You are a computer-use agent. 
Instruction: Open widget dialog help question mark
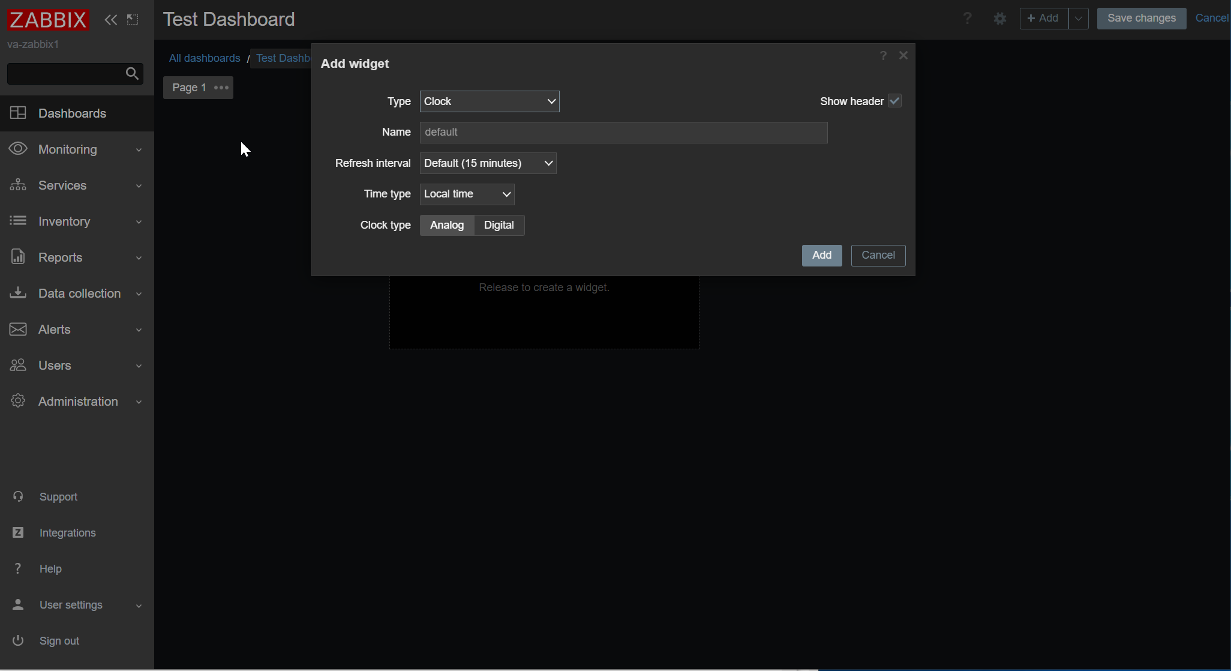(x=883, y=56)
